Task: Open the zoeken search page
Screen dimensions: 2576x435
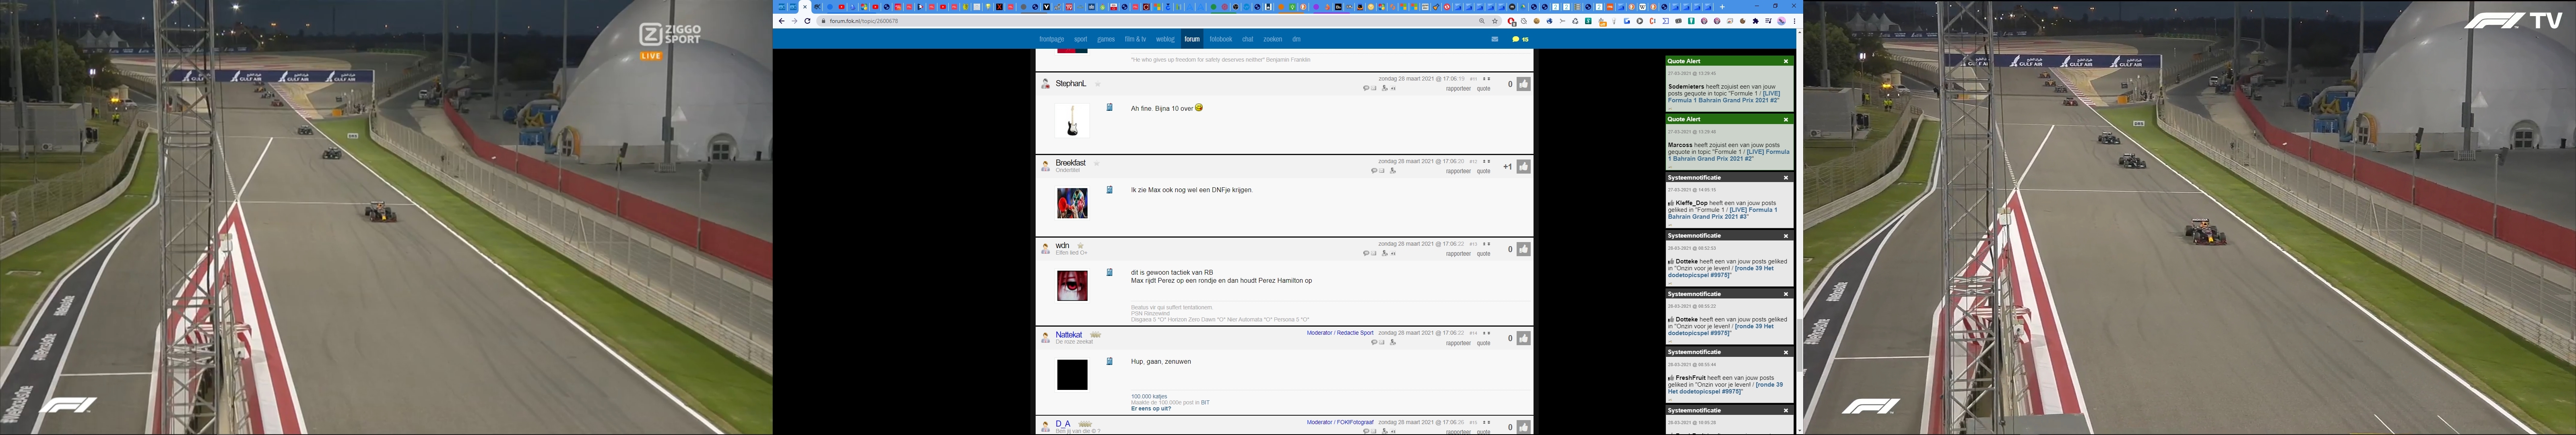Action: pyautogui.click(x=1273, y=39)
